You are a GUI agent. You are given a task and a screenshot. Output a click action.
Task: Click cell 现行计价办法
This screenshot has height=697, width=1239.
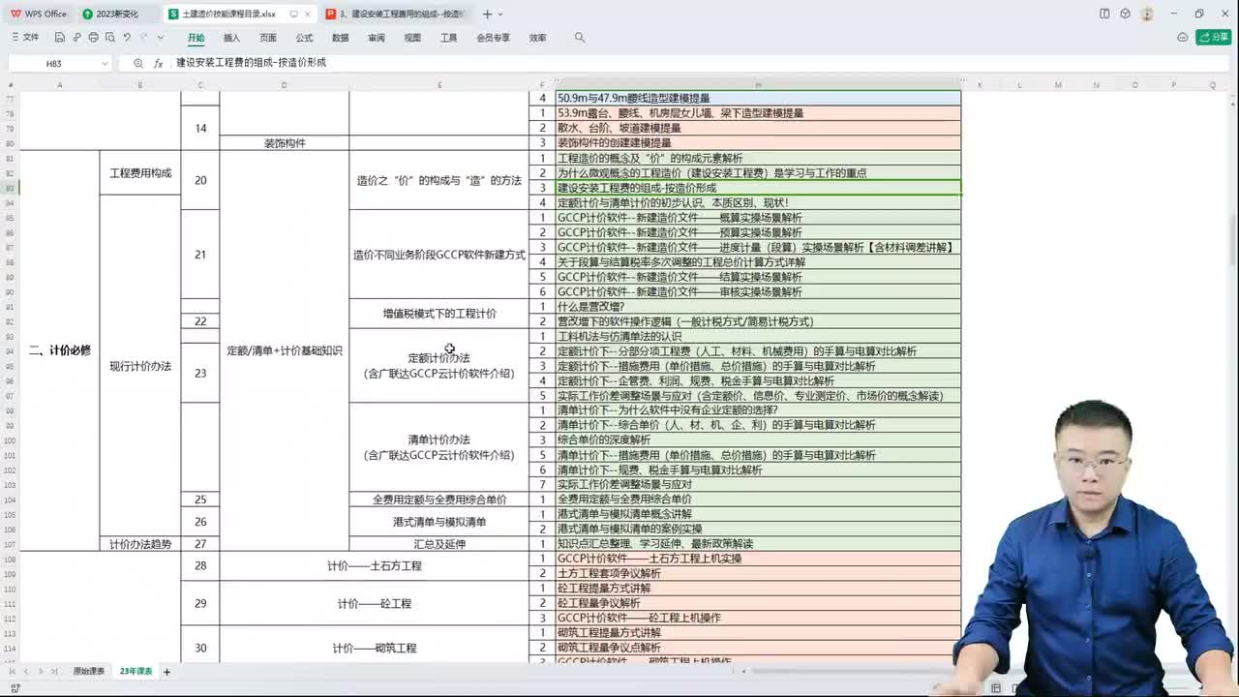coord(140,366)
